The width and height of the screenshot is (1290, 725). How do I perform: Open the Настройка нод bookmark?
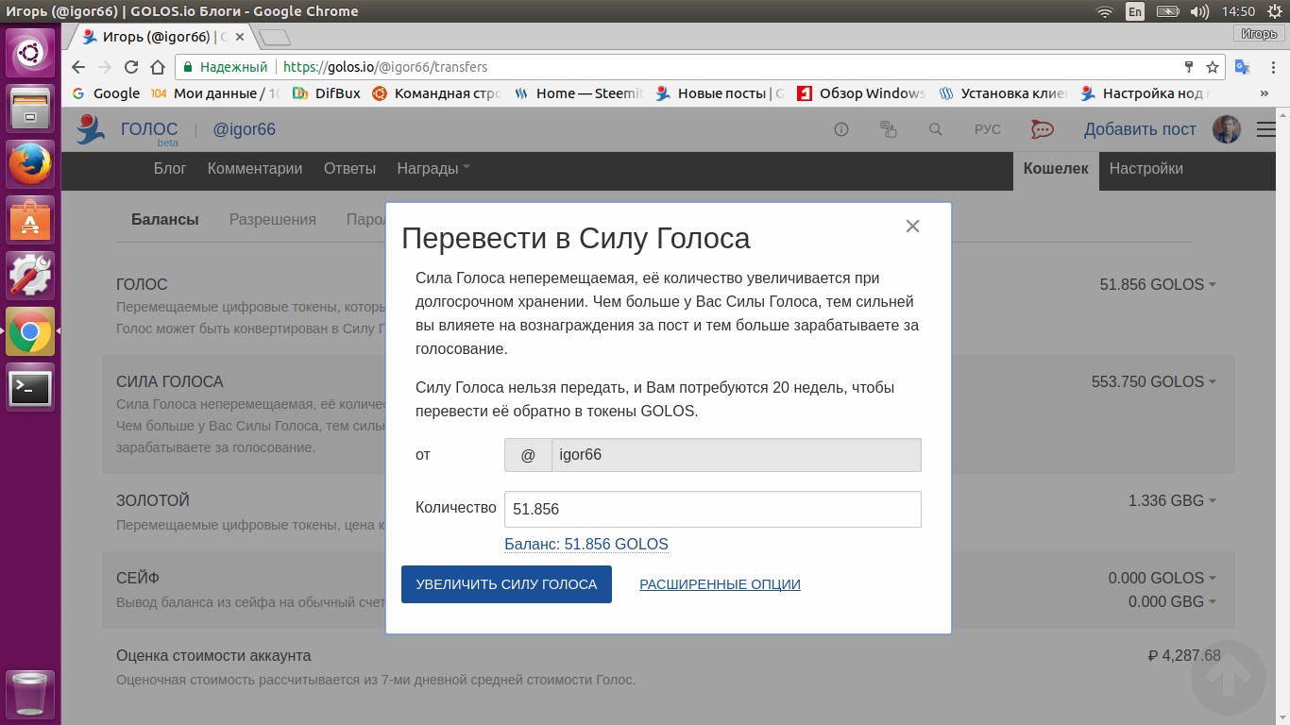(1145, 93)
